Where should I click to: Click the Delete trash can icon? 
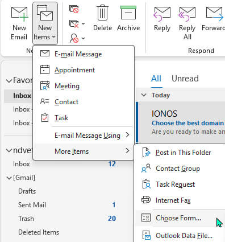click(103, 13)
